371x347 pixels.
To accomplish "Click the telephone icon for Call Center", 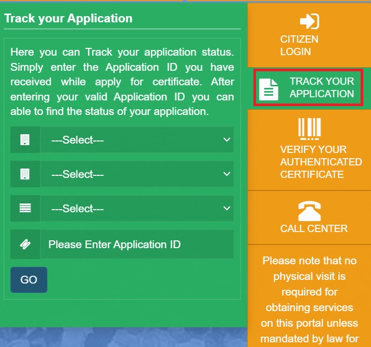I will (310, 211).
